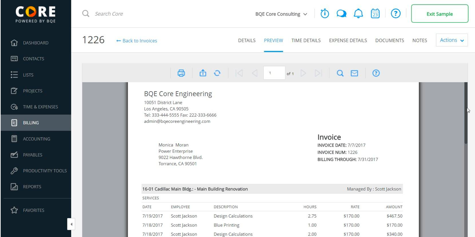Click the Exit Sample button
475x237 pixels.
point(440,14)
